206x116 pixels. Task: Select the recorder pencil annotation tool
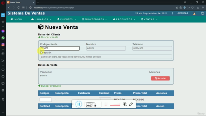pyautogui.click(x=131, y=104)
